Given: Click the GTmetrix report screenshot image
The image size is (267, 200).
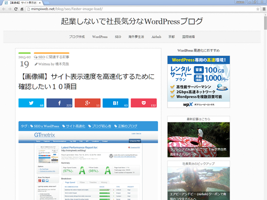Looking at the screenshot, I should [88, 166].
